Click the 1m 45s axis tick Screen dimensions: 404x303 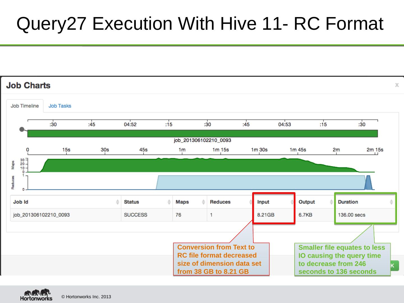tap(298, 150)
